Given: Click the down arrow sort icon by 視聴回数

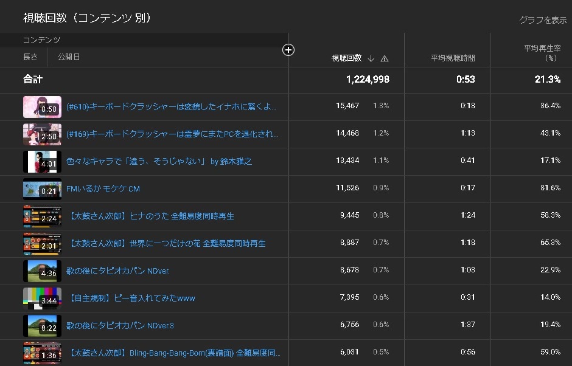Looking at the screenshot, I should 371,58.
